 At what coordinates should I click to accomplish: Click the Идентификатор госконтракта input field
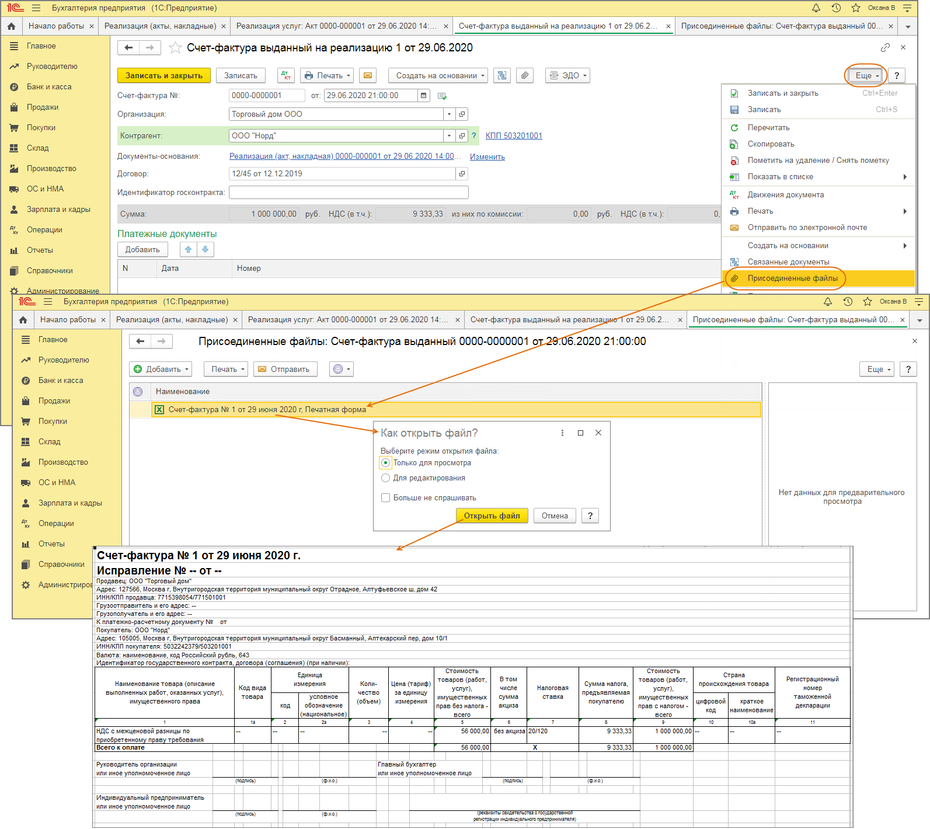click(x=349, y=193)
